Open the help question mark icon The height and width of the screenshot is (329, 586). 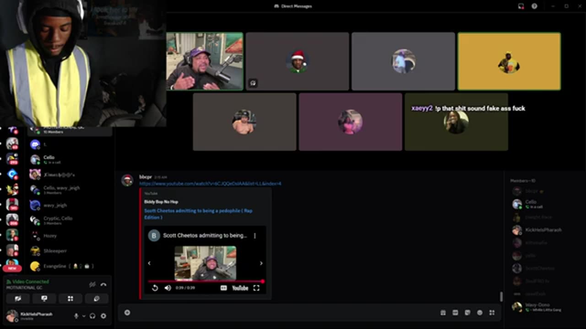pyautogui.click(x=534, y=6)
